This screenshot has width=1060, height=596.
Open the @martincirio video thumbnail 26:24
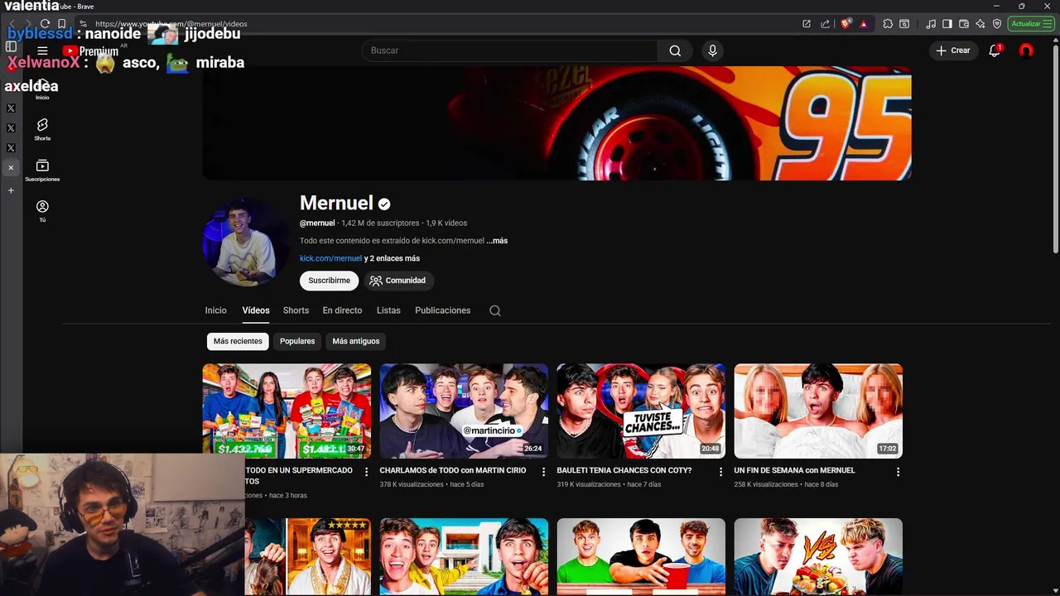464,411
